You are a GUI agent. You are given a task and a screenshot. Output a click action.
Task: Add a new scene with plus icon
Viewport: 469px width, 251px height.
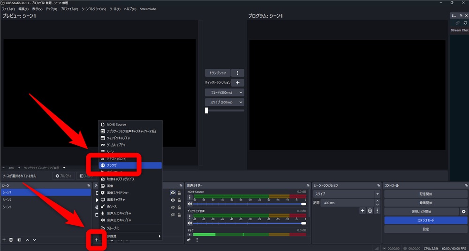pos(4,240)
